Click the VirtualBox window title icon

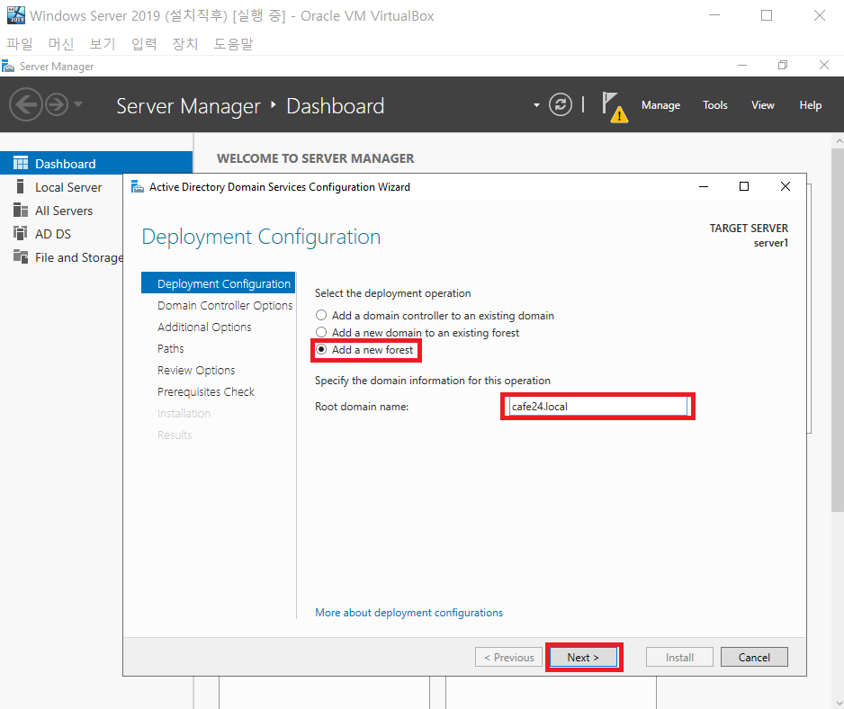point(15,15)
